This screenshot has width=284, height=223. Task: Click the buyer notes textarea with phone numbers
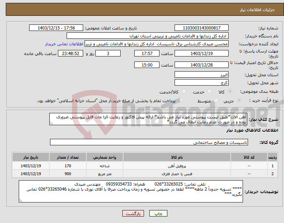tap(131, 191)
